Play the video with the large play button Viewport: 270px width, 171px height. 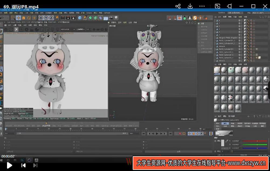(x=9, y=166)
